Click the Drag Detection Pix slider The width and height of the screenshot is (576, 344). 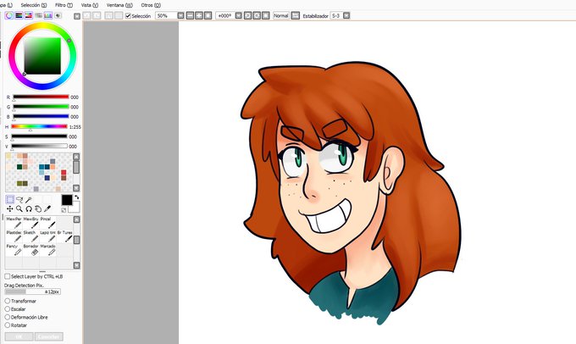(x=33, y=291)
